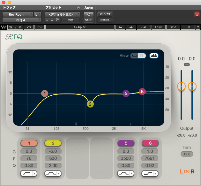This screenshot has width=201, height=186.
Task: Click the compare (比較) button
Action: (71, 20)
